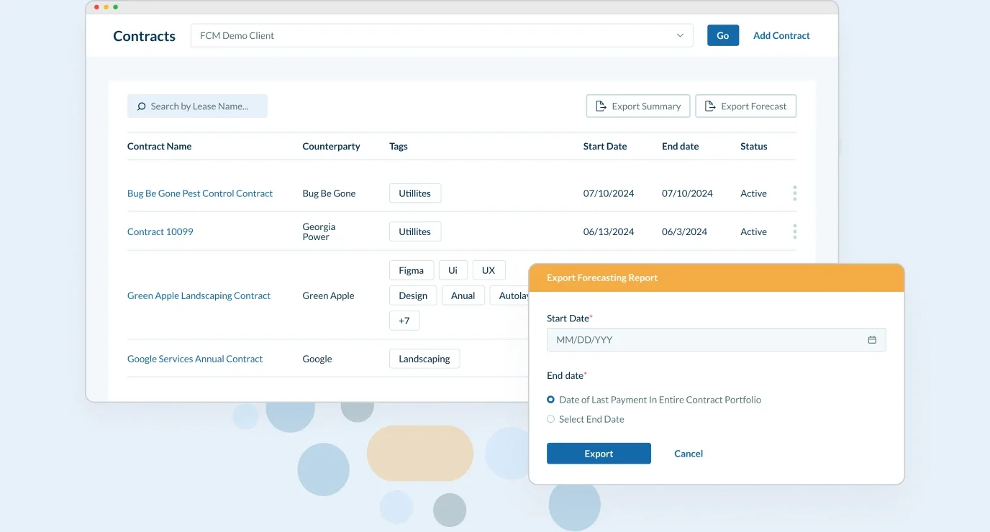Click the Export Forecast button
Image resolution: width=990 pixels, height=532 pixels.
pyautogui.click(x=745, y=106)
